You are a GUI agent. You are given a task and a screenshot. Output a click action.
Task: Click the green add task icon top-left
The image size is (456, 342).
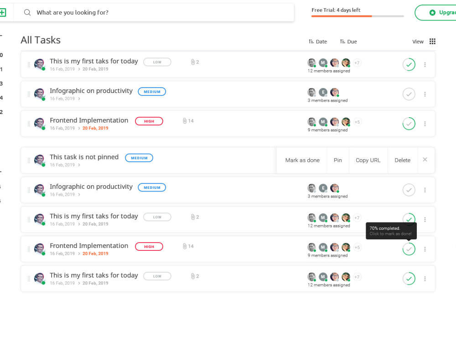pyautogui.click(x=3, y=12)
